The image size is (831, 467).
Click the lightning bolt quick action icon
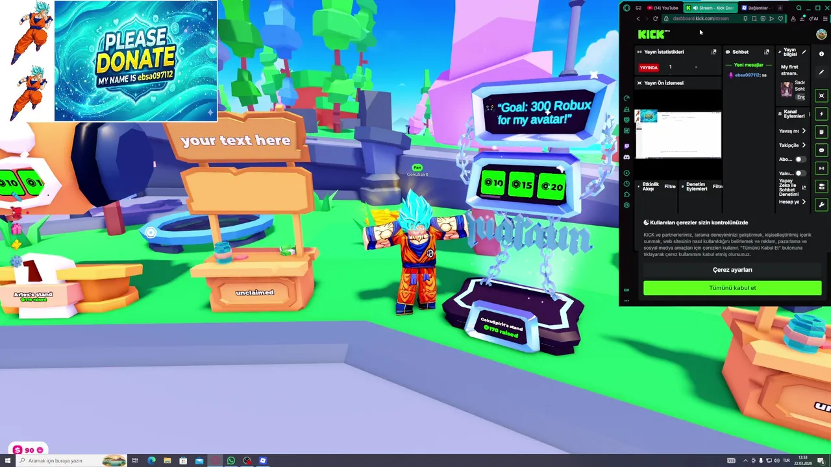821,114
